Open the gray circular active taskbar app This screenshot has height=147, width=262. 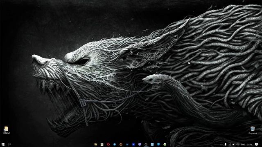pos(146,144)
